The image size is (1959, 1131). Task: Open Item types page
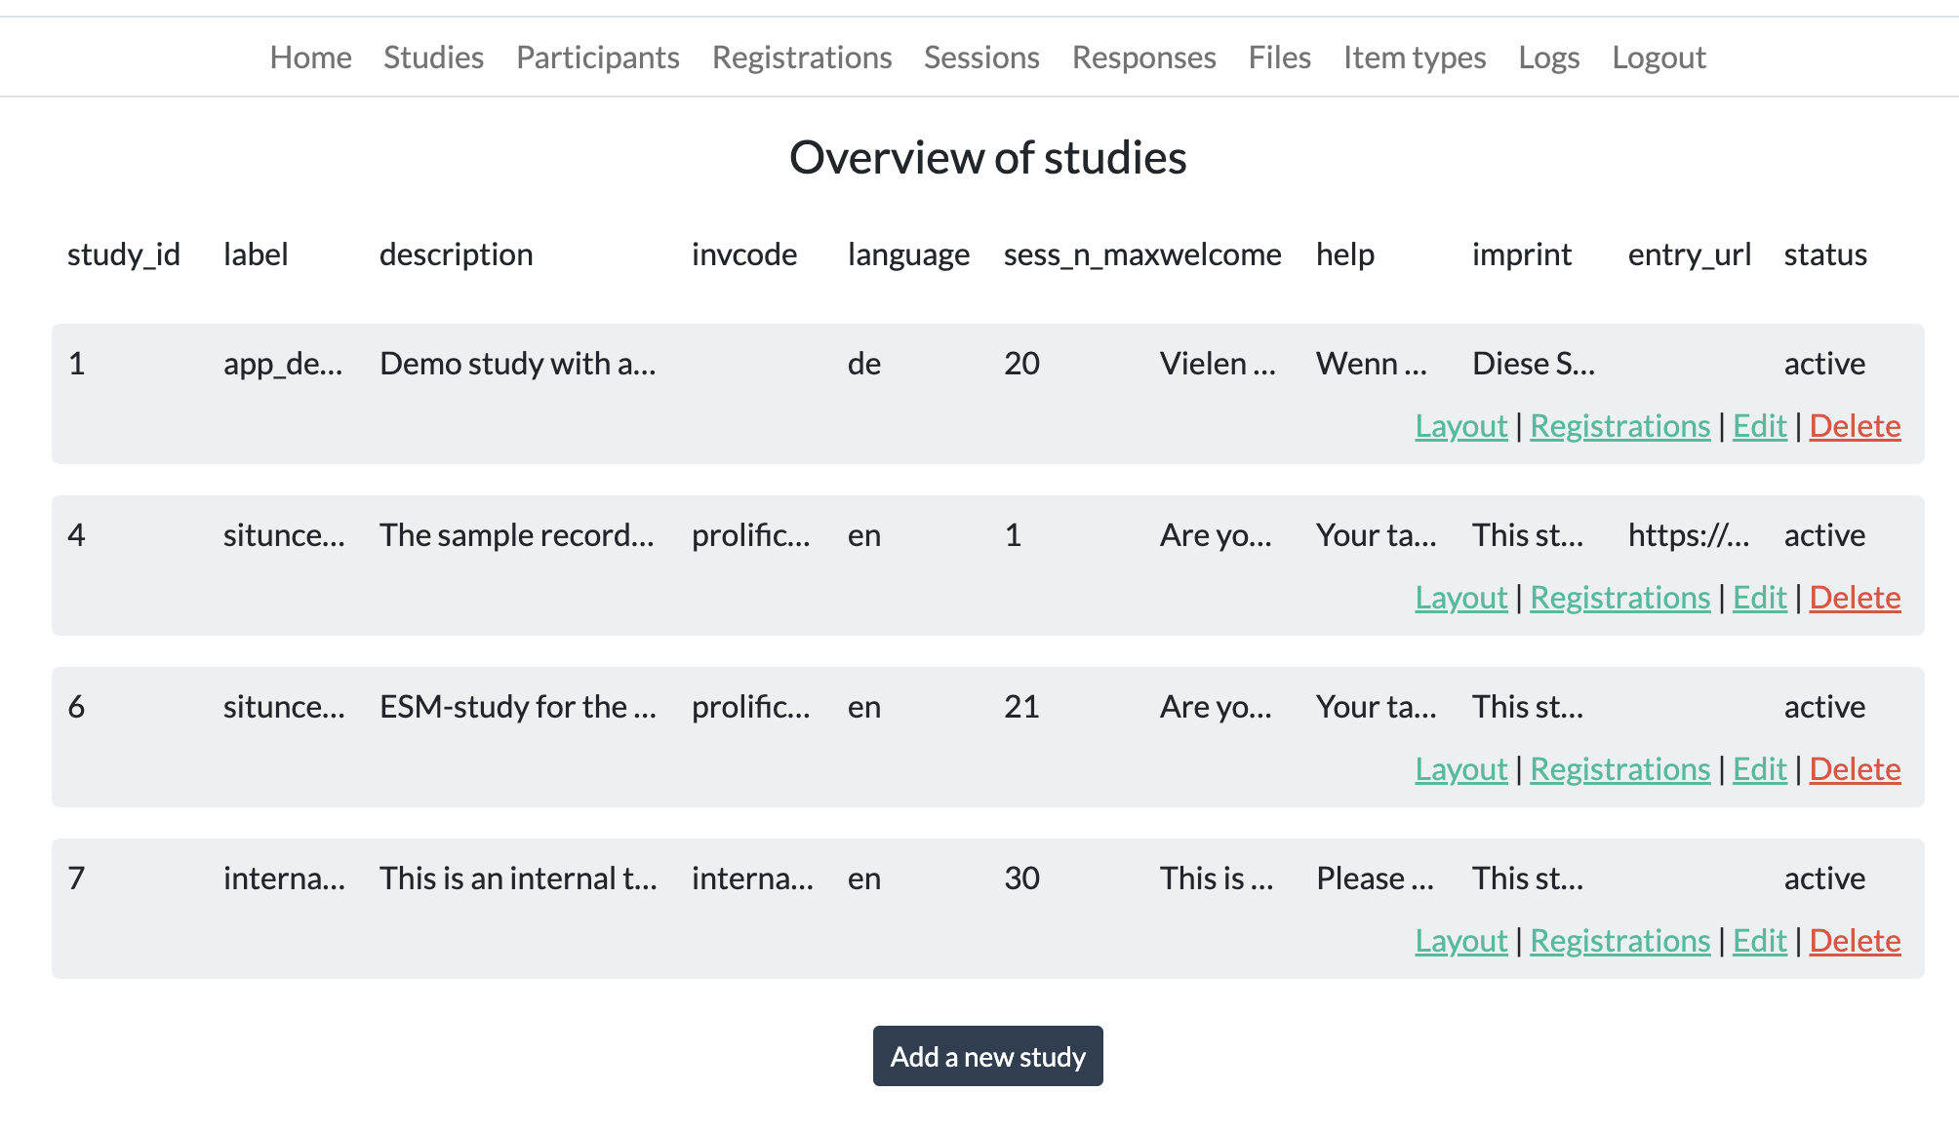coord(1415,58)
